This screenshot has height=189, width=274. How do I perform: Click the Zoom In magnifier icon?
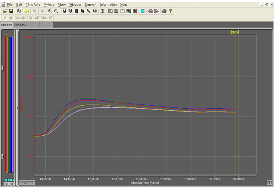click(x=50, y=11)
